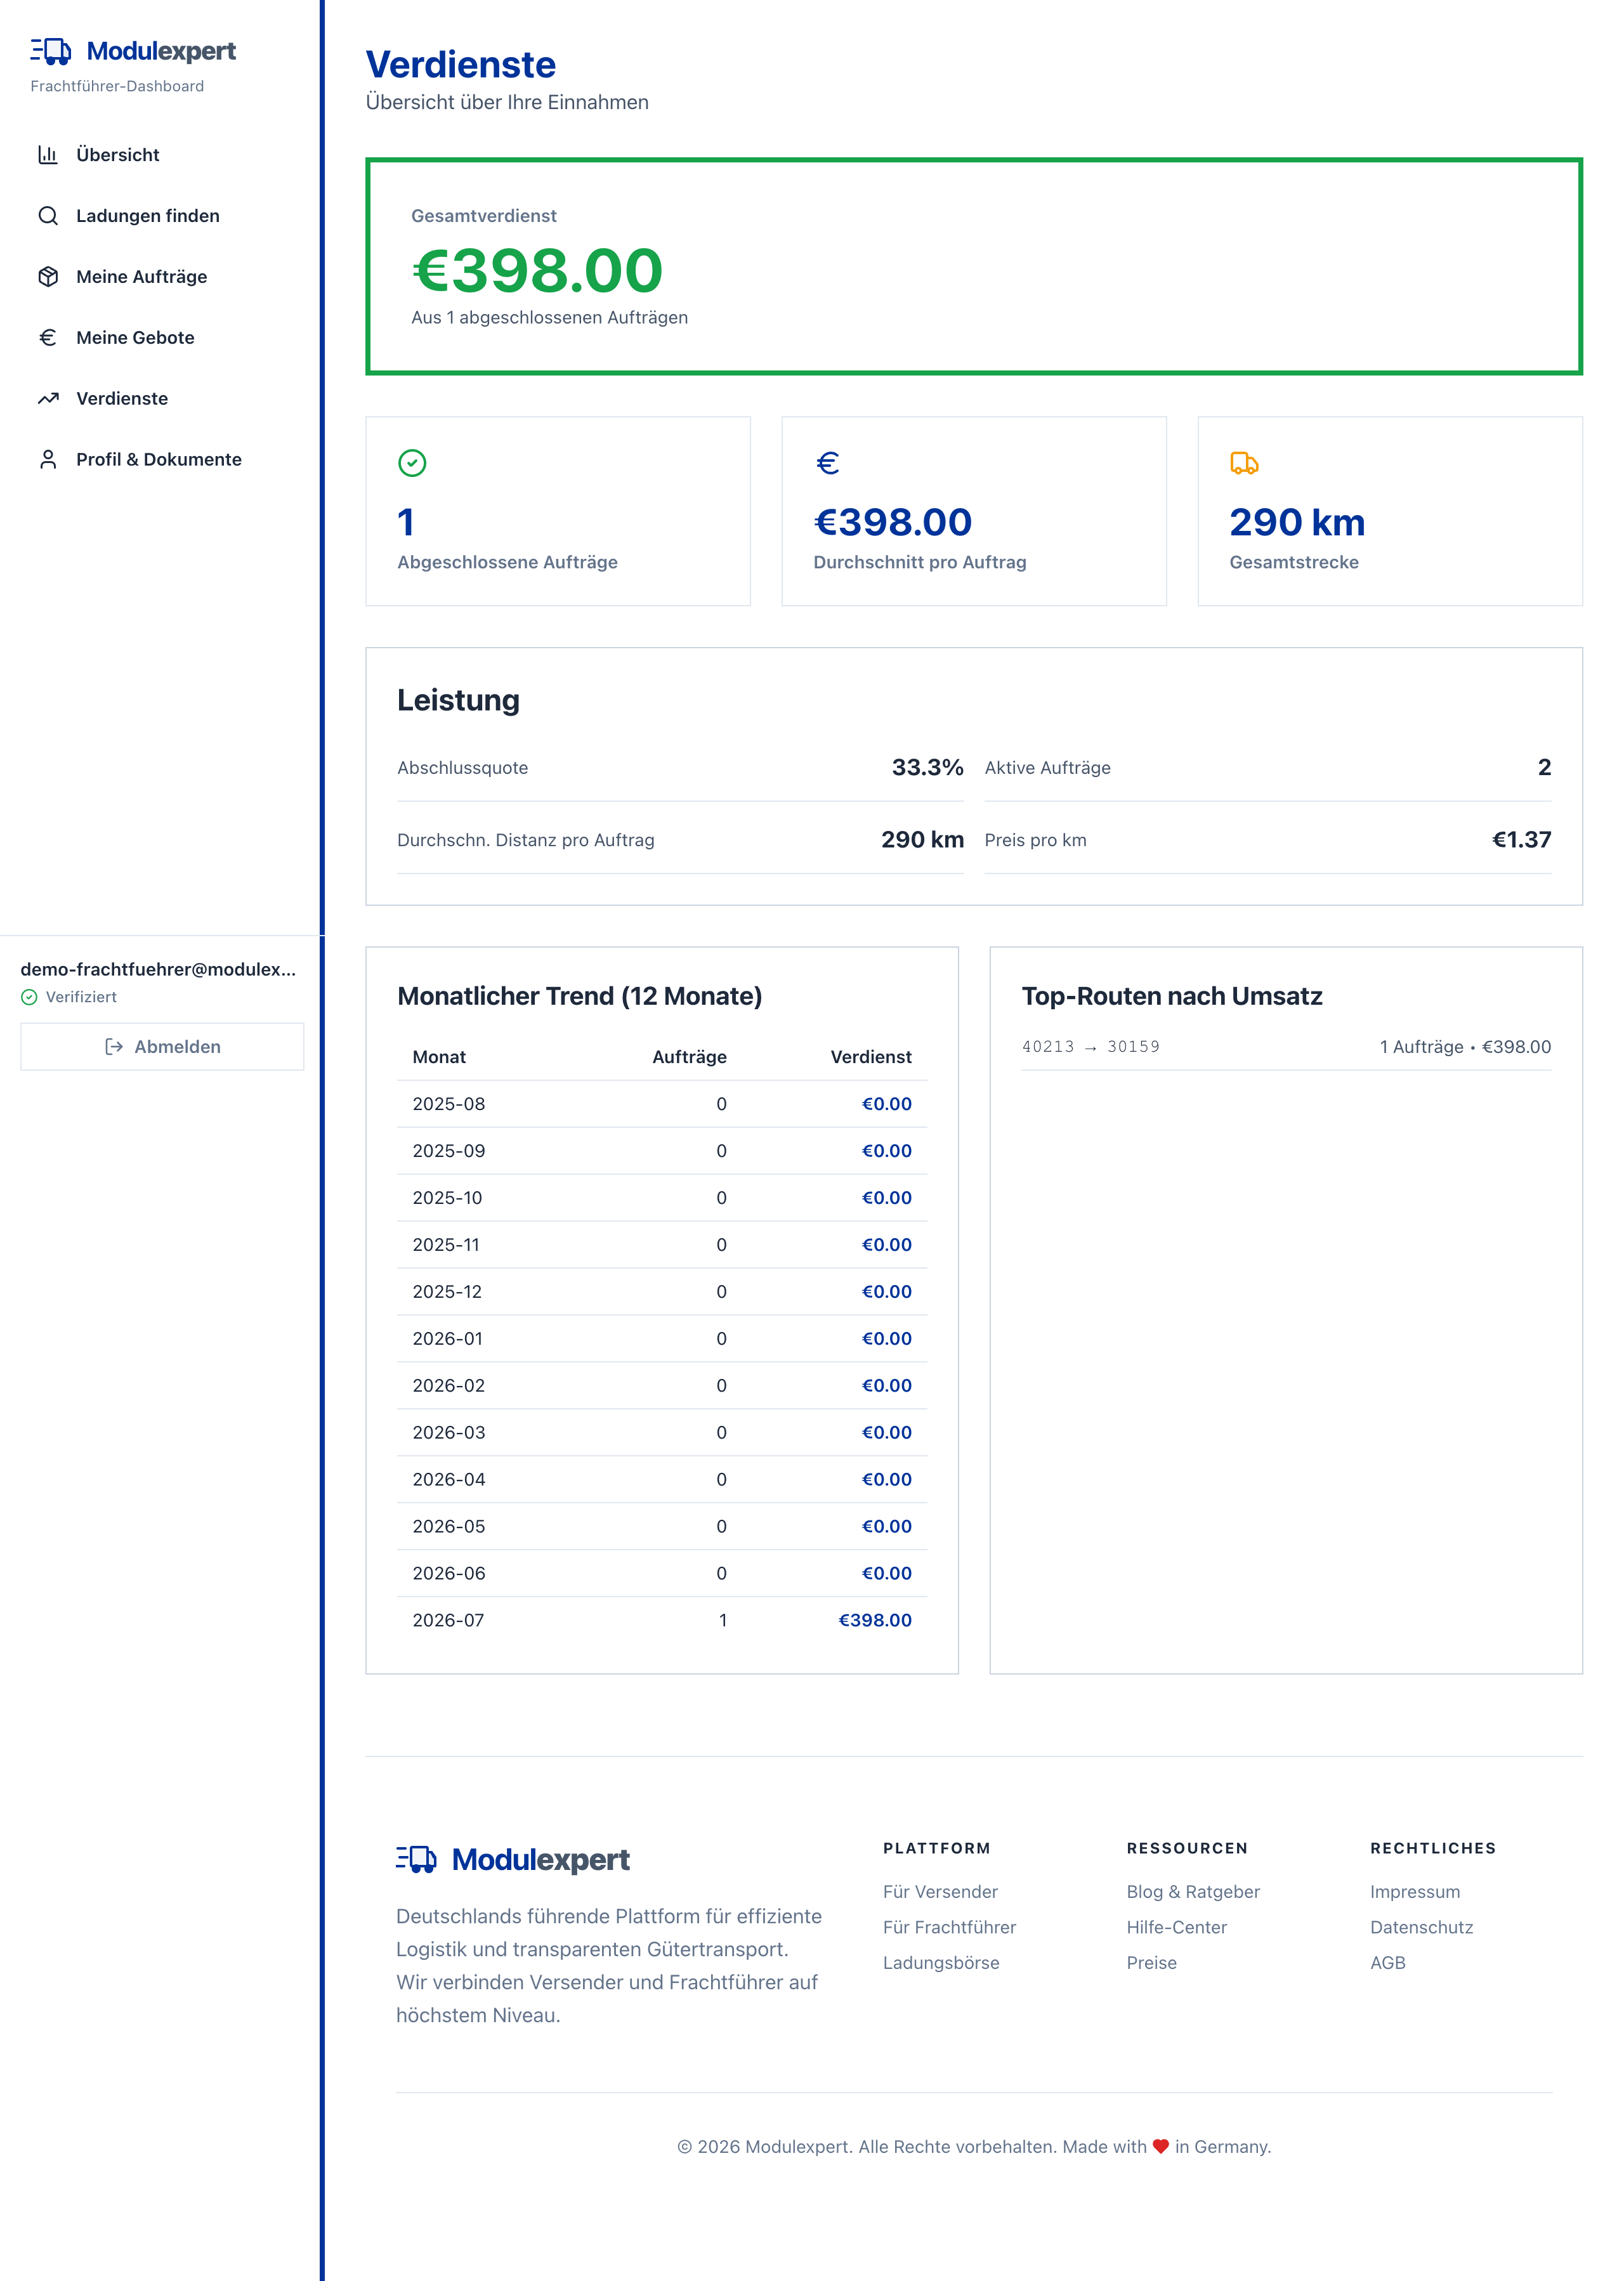This screenshot has height=2281, width=1624.
Task: Click the logout arrow icon in Abmelden
Action: (114, 1047)
